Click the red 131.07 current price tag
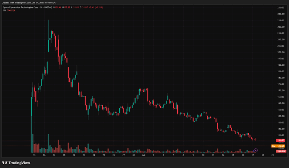This screenshot has height=168, width=289. click(280, 140)
